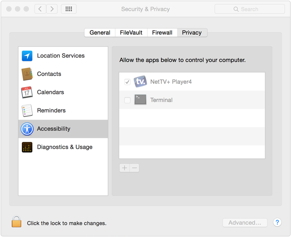This screenshot has width=291, height=237.
Task: Open the Advanced… settings button
Action: click(x=245, y=222)
